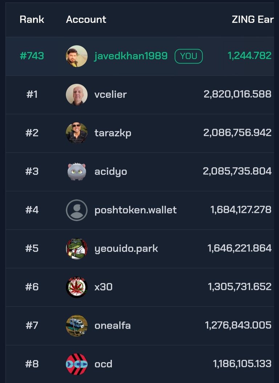The height and width of the screenshot is (383, 279).
Task: Open yeouido.park crocodile avatar
Action: (x=77, y=249)
